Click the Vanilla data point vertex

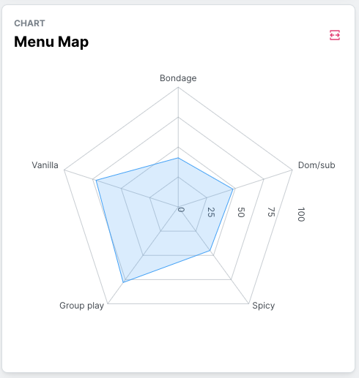[96, 181]
